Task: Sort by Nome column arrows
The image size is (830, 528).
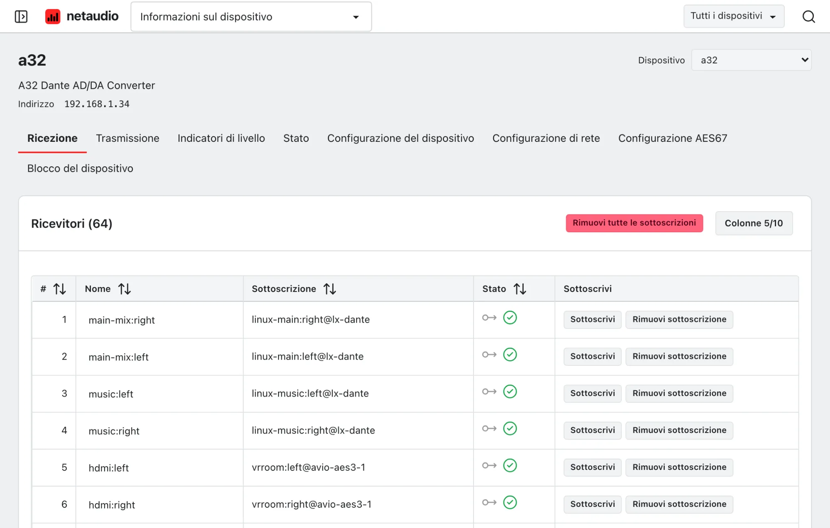Action: point(124,289)
